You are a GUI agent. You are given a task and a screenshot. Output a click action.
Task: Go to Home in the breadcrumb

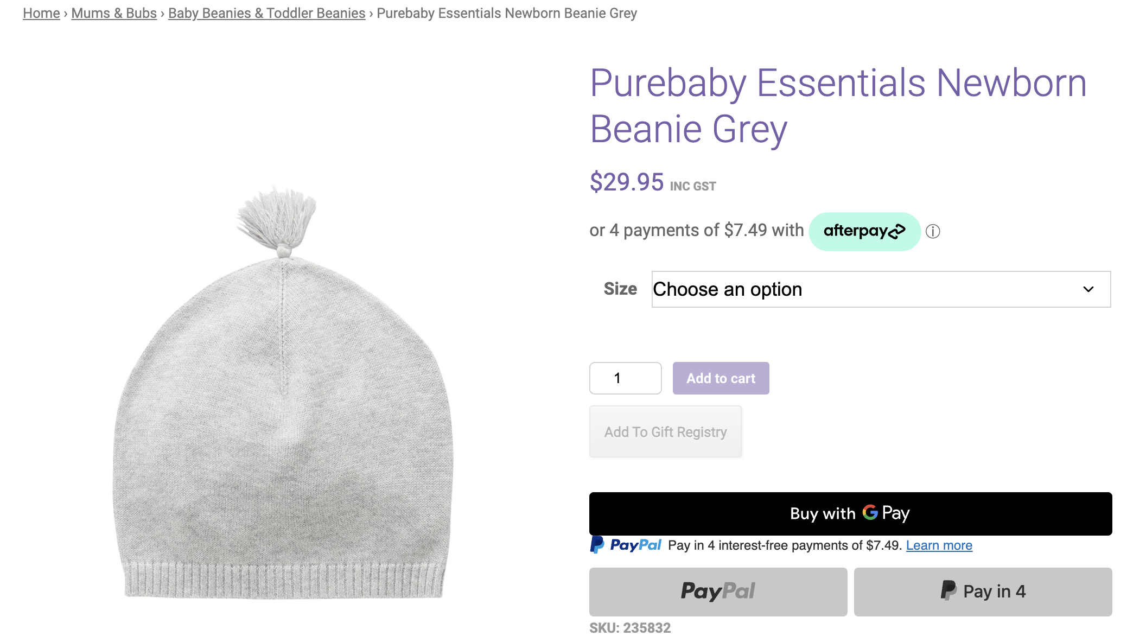coord(41,13)
